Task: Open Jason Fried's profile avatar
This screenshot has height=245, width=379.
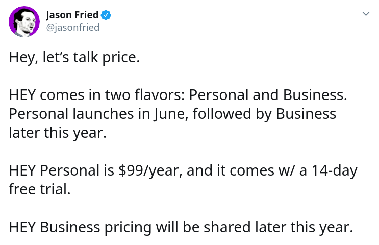Action: [24, 21]
